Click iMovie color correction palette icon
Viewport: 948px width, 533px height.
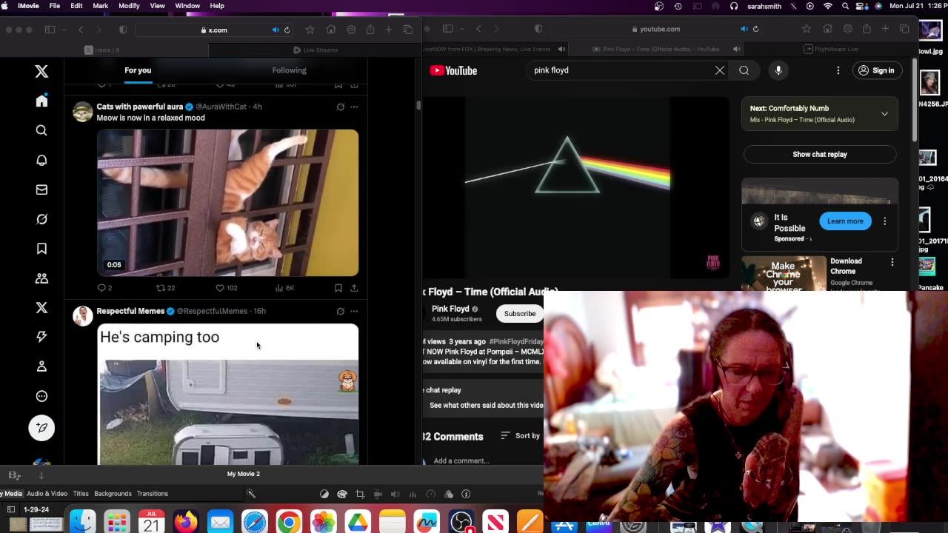click(x=342, y=494)
